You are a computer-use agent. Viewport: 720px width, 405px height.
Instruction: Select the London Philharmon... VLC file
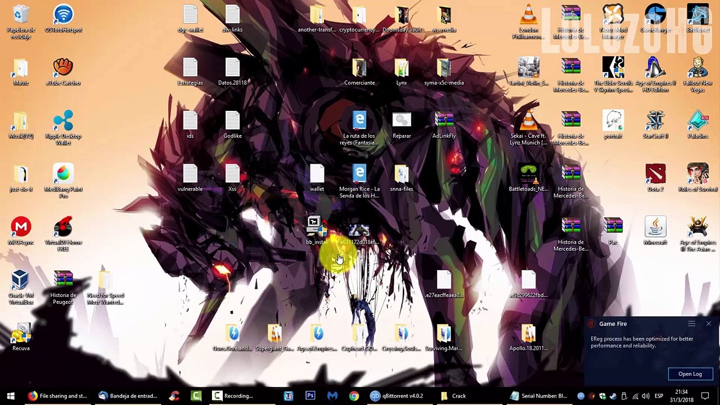pos(528,22)
